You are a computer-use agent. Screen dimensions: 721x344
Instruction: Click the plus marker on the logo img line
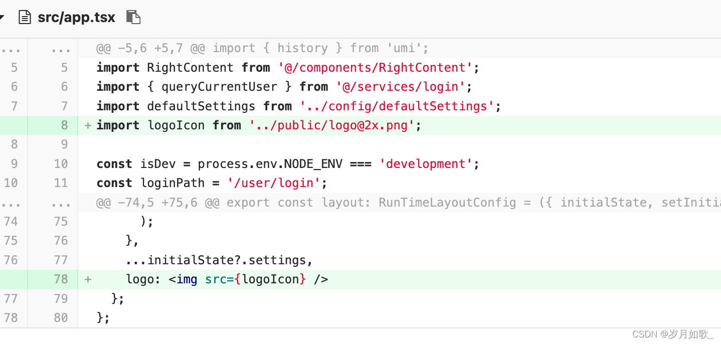tap(88, 279)
